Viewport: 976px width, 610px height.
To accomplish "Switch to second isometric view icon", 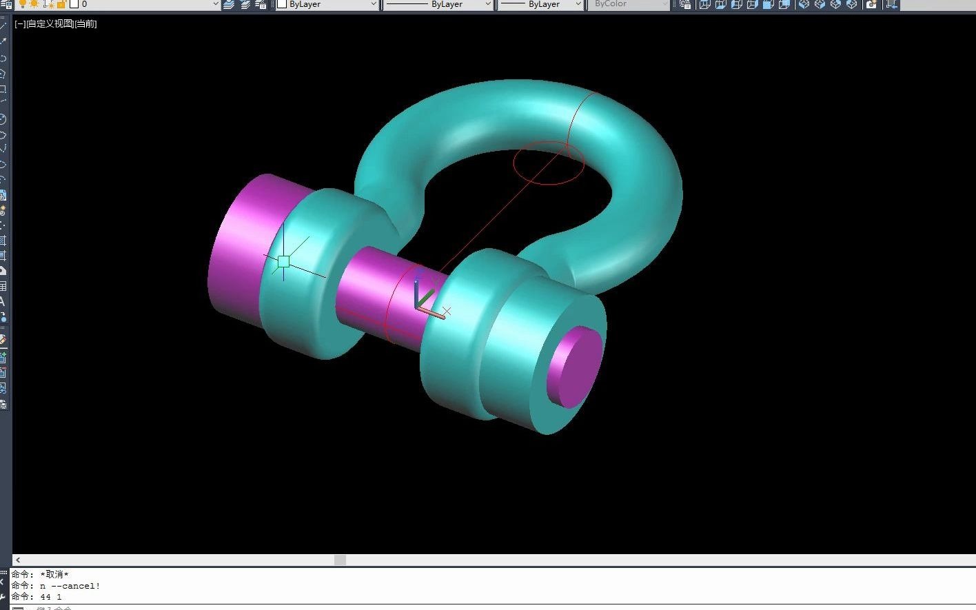I will point(820,4).
